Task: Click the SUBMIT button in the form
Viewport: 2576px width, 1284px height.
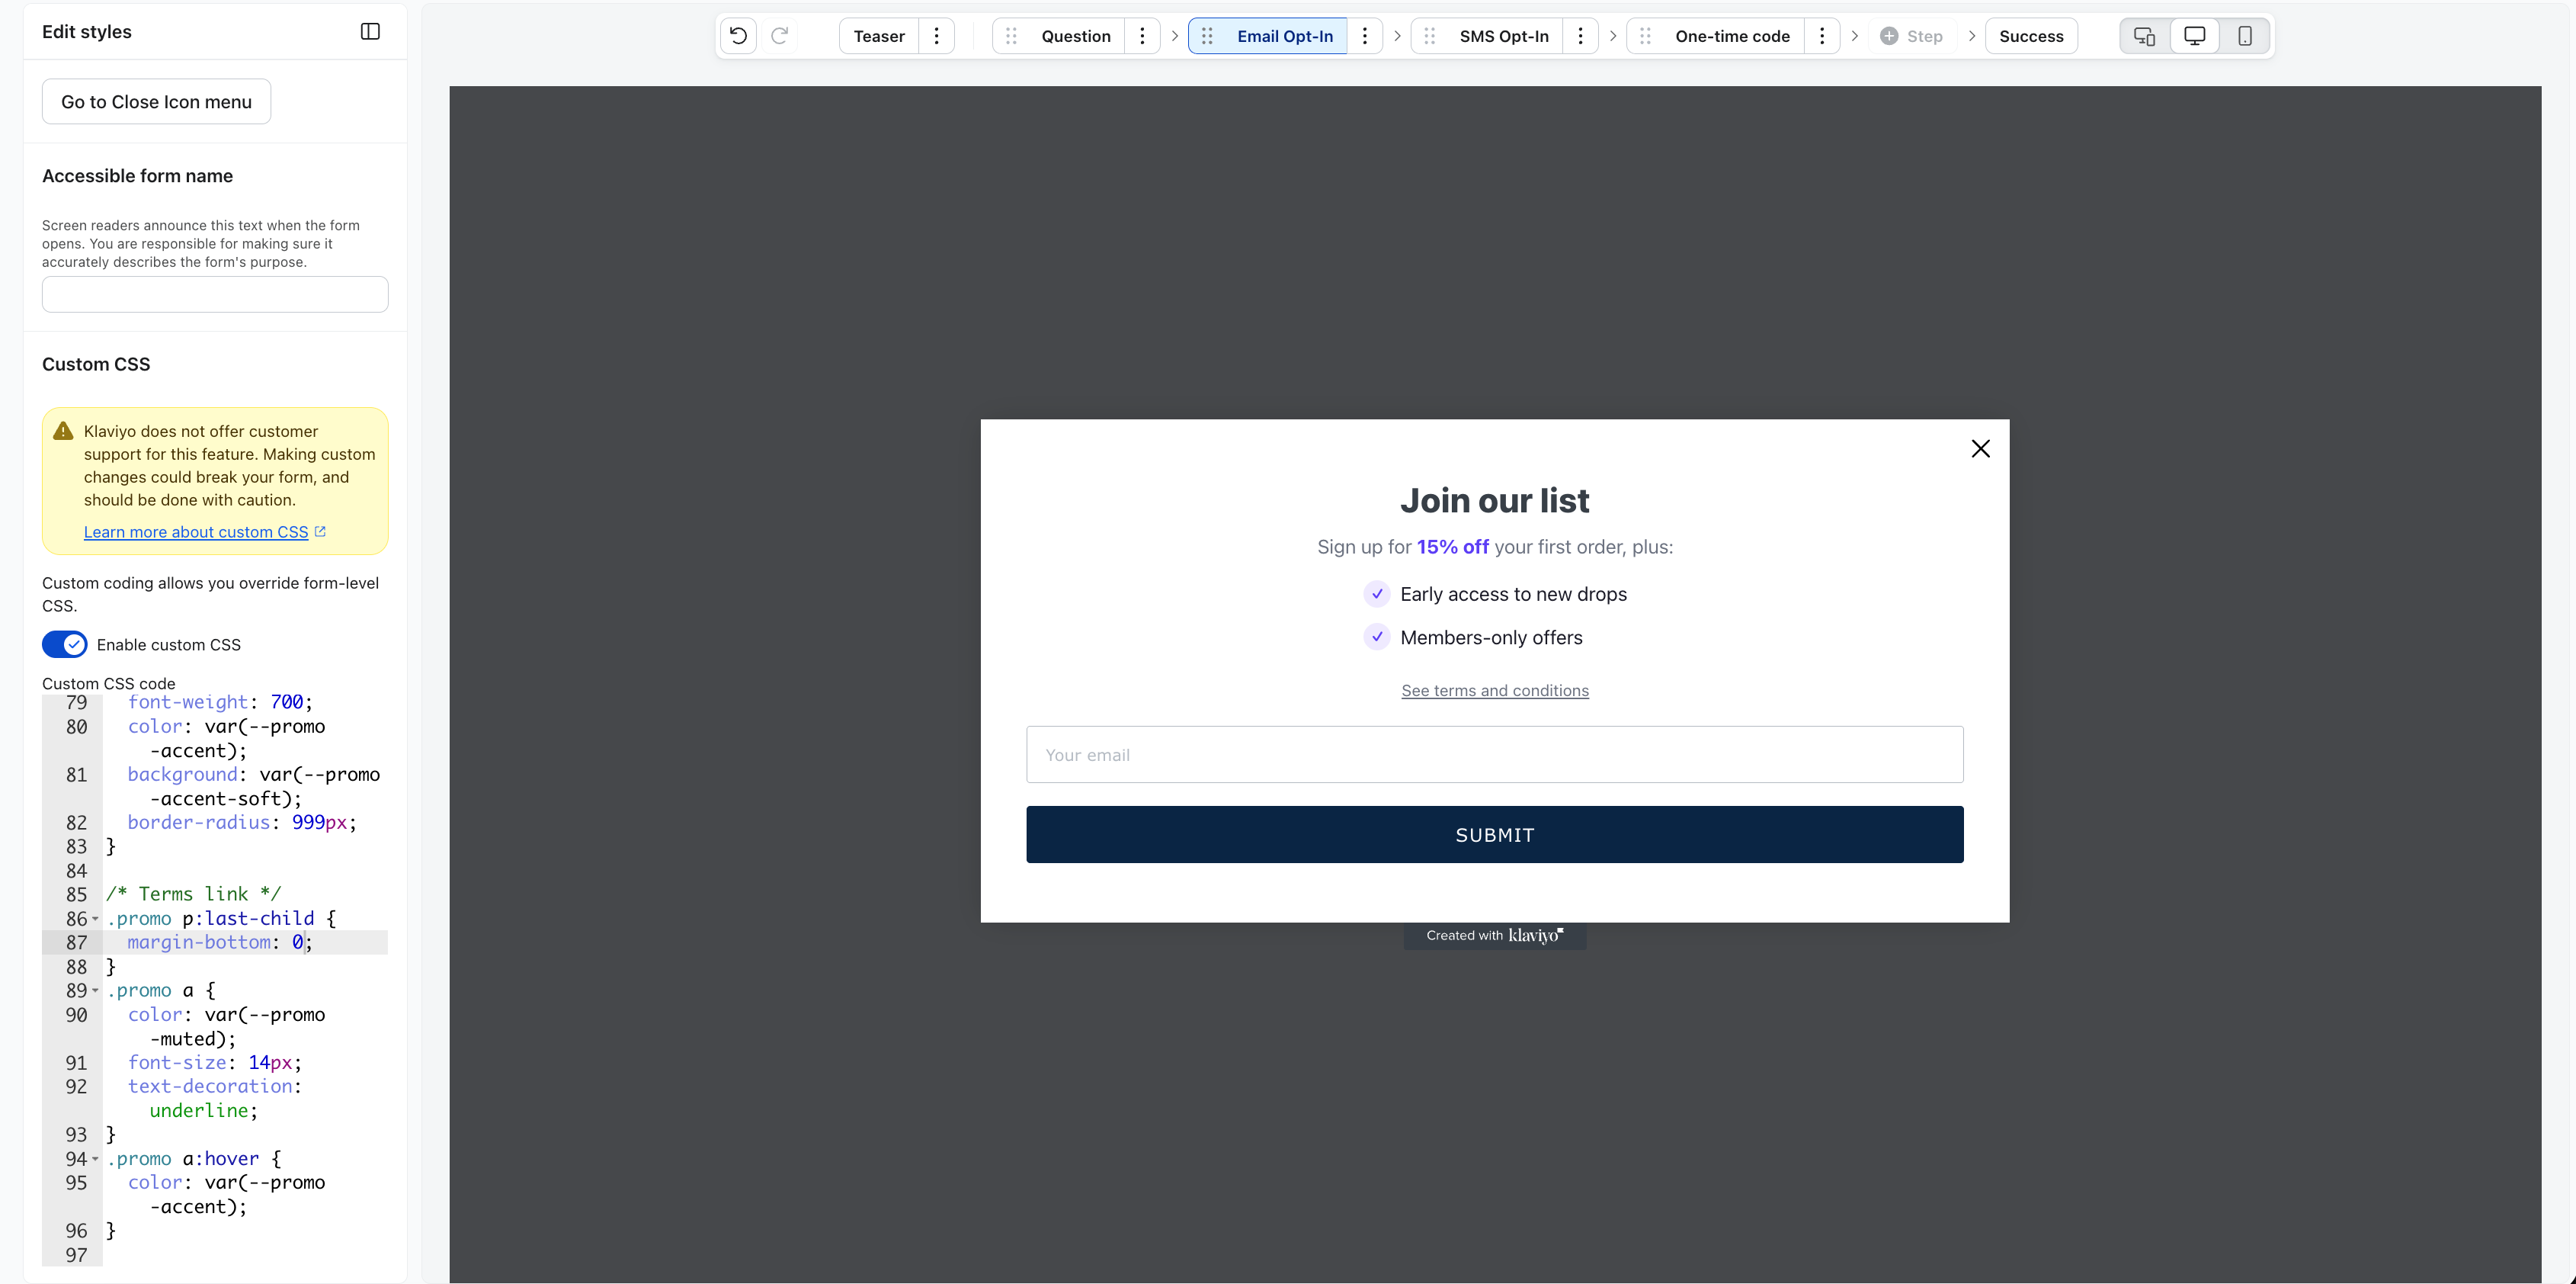Action: [1494, 835]
